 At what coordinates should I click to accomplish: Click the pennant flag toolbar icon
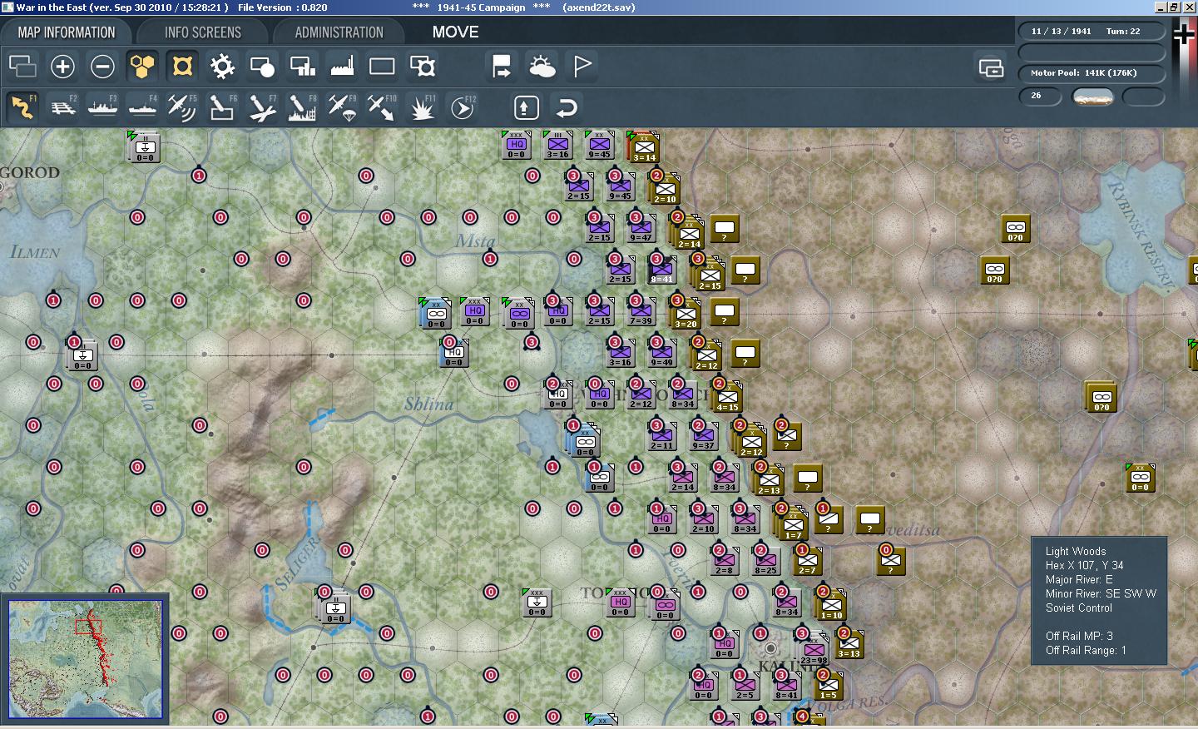coord(582,67)
